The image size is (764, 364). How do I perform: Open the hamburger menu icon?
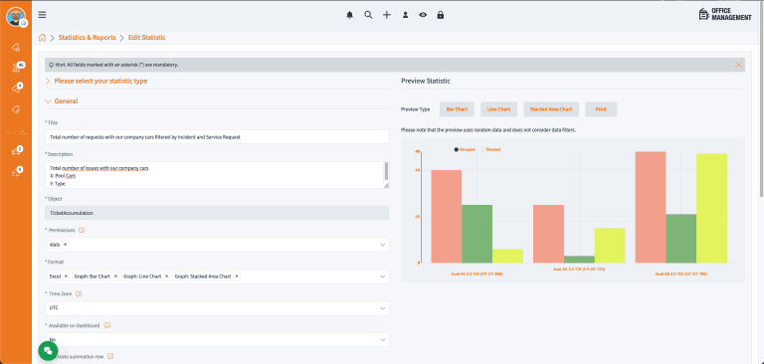[x=43, y=15]
